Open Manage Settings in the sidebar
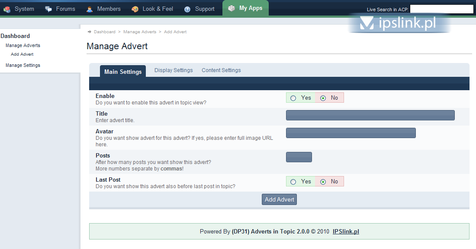 [23, 66]
